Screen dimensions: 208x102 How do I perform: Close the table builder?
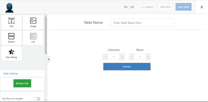click(202, 7)
